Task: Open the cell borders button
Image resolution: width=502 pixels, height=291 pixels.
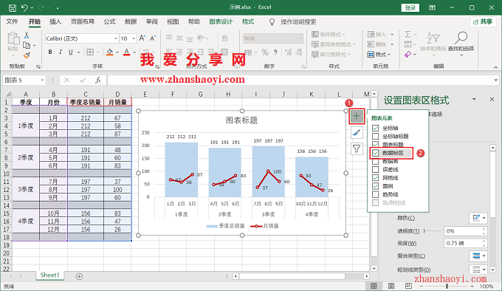Action: point(90,52)
